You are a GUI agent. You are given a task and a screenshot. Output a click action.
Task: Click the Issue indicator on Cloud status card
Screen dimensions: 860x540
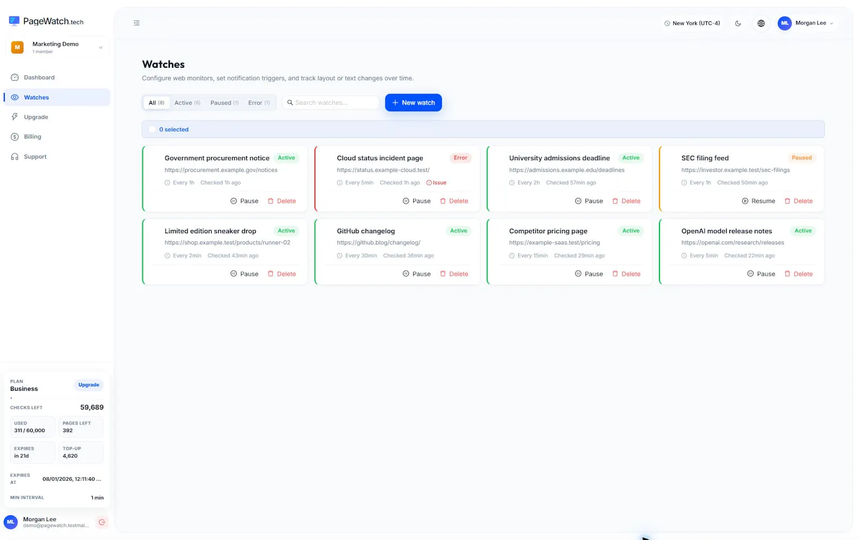click(x=436, y=183)
